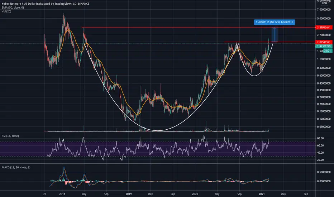Click the Sep label just before 2021
The image size is (334, 197).
(239, 194)
